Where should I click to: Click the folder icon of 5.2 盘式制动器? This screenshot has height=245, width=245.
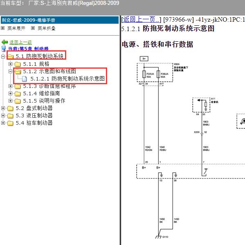[x=10, y=108]
